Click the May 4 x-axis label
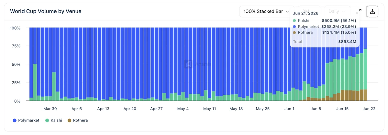Viewport: 388px width, 135px height. [x=183, y=109]
